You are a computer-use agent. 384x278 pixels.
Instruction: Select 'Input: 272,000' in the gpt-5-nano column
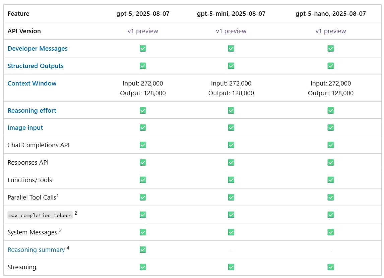tap(331, 84)
